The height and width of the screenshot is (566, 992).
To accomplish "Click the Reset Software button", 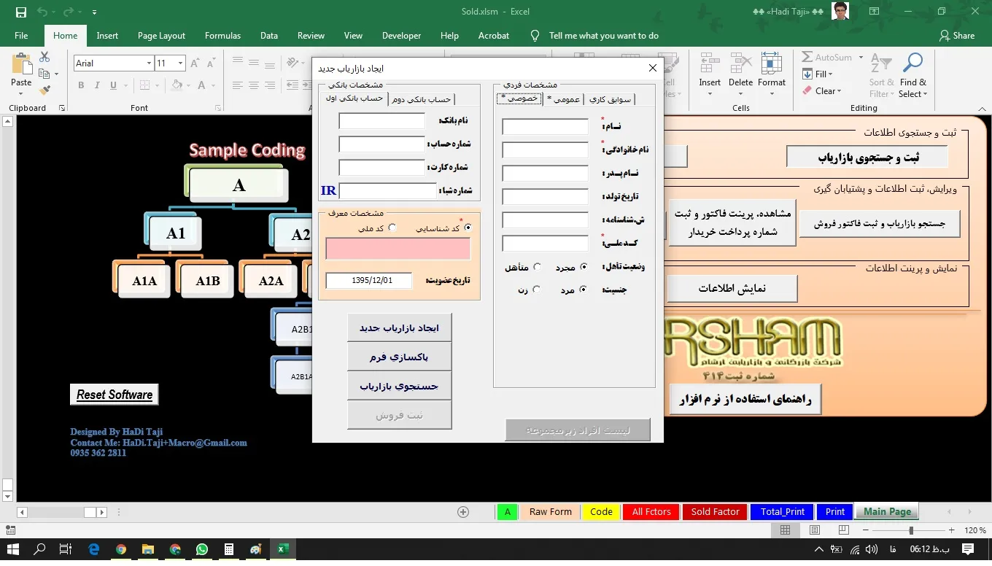I will [x=115, y=395].
